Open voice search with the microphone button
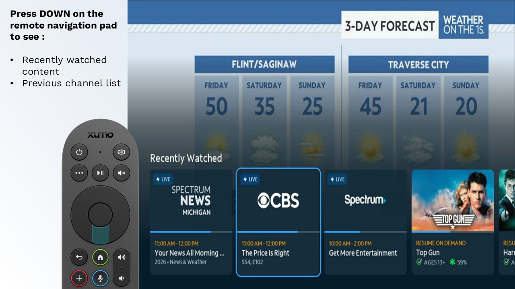Screen dimensions: 515x289 point(100,278)
